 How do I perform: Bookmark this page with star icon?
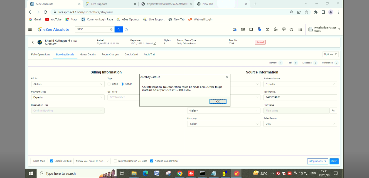coord(307,12)
